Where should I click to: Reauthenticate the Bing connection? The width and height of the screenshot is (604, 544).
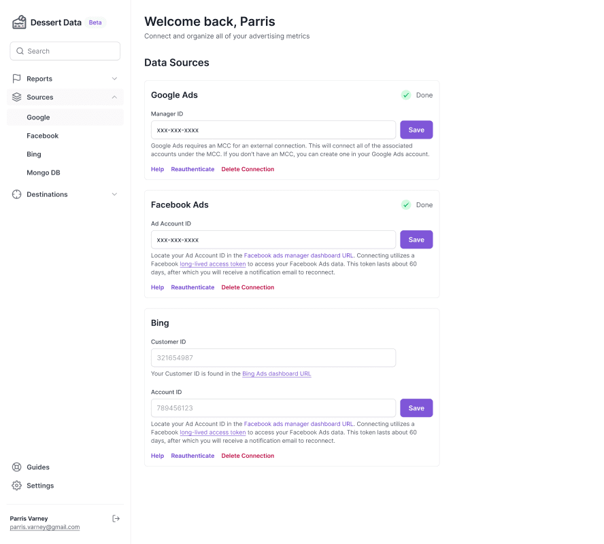coord(192,456)
